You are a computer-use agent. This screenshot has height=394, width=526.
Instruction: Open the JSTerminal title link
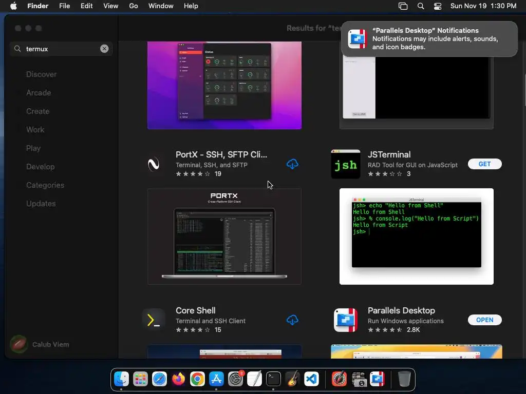coord(389,154)
